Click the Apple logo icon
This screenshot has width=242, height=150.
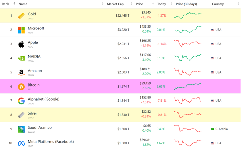coord(21,44)
